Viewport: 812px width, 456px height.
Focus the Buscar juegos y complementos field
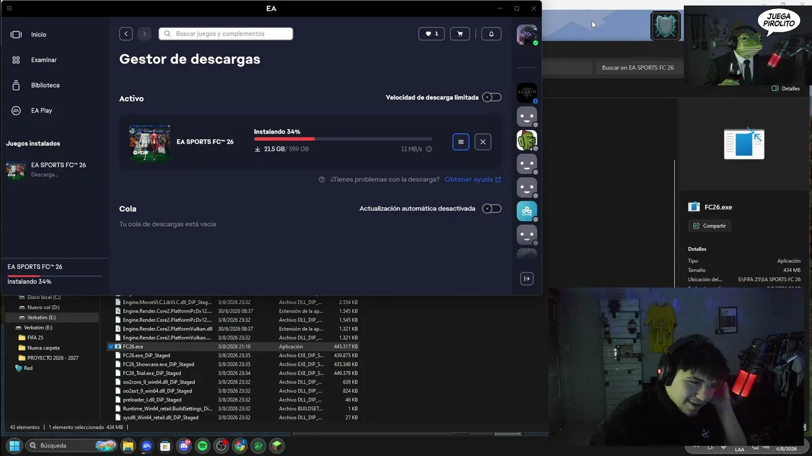(x=226, y=34)
